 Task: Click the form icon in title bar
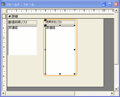[x=3, y=4]
